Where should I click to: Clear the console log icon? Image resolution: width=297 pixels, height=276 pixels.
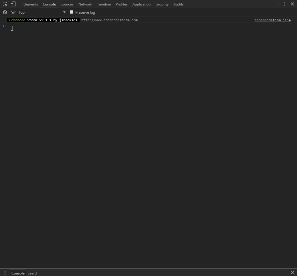tap(5, 12)
